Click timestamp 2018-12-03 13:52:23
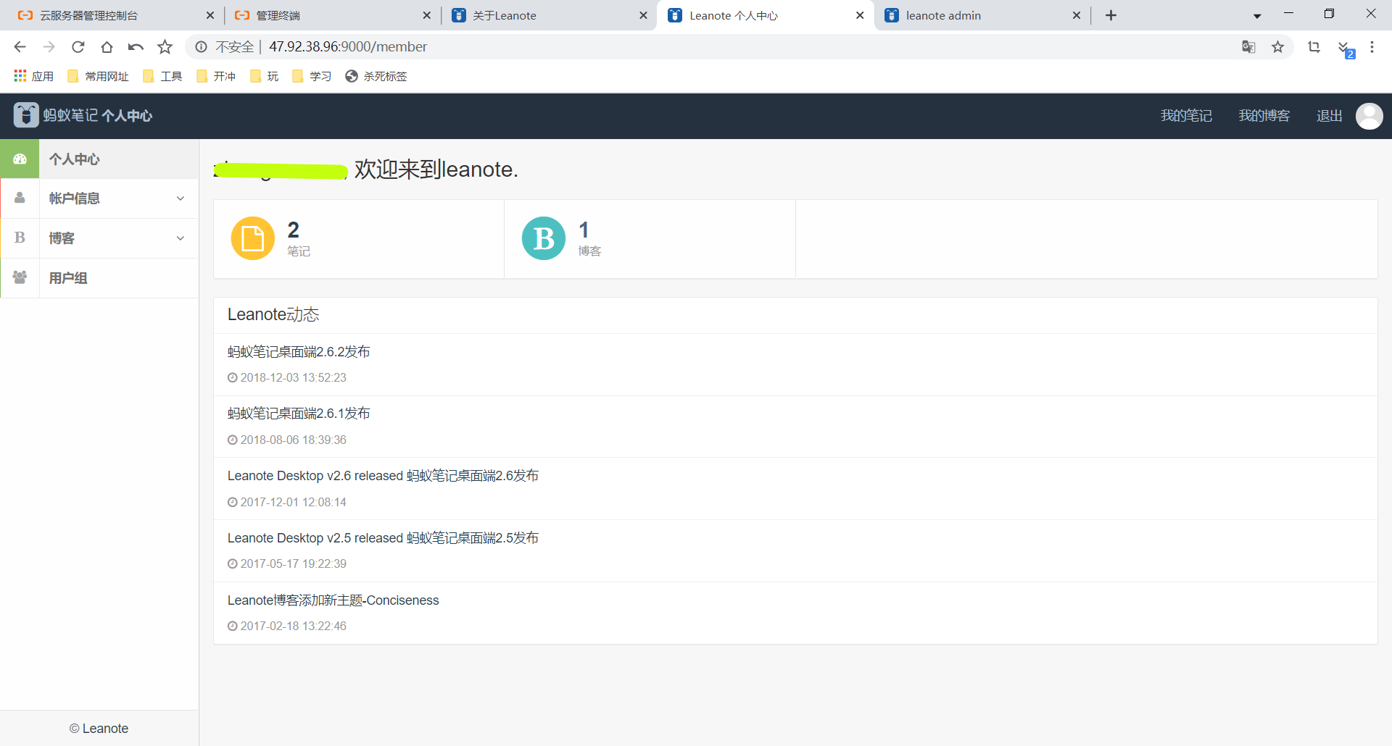The image size is (1392, 746). pos(294,378)
